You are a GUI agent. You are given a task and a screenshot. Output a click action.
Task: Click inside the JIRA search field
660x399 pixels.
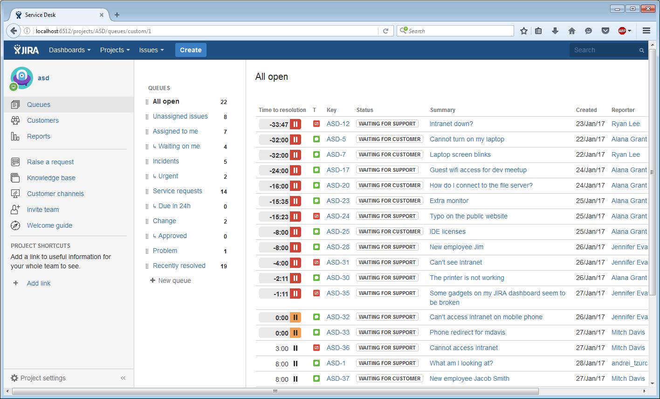pyautogui.click(x=604, y=50)
